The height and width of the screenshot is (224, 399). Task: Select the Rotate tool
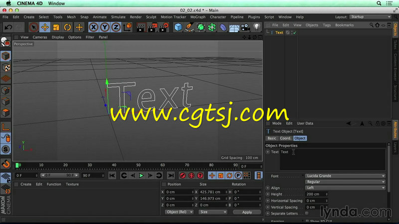pos(67,27)
